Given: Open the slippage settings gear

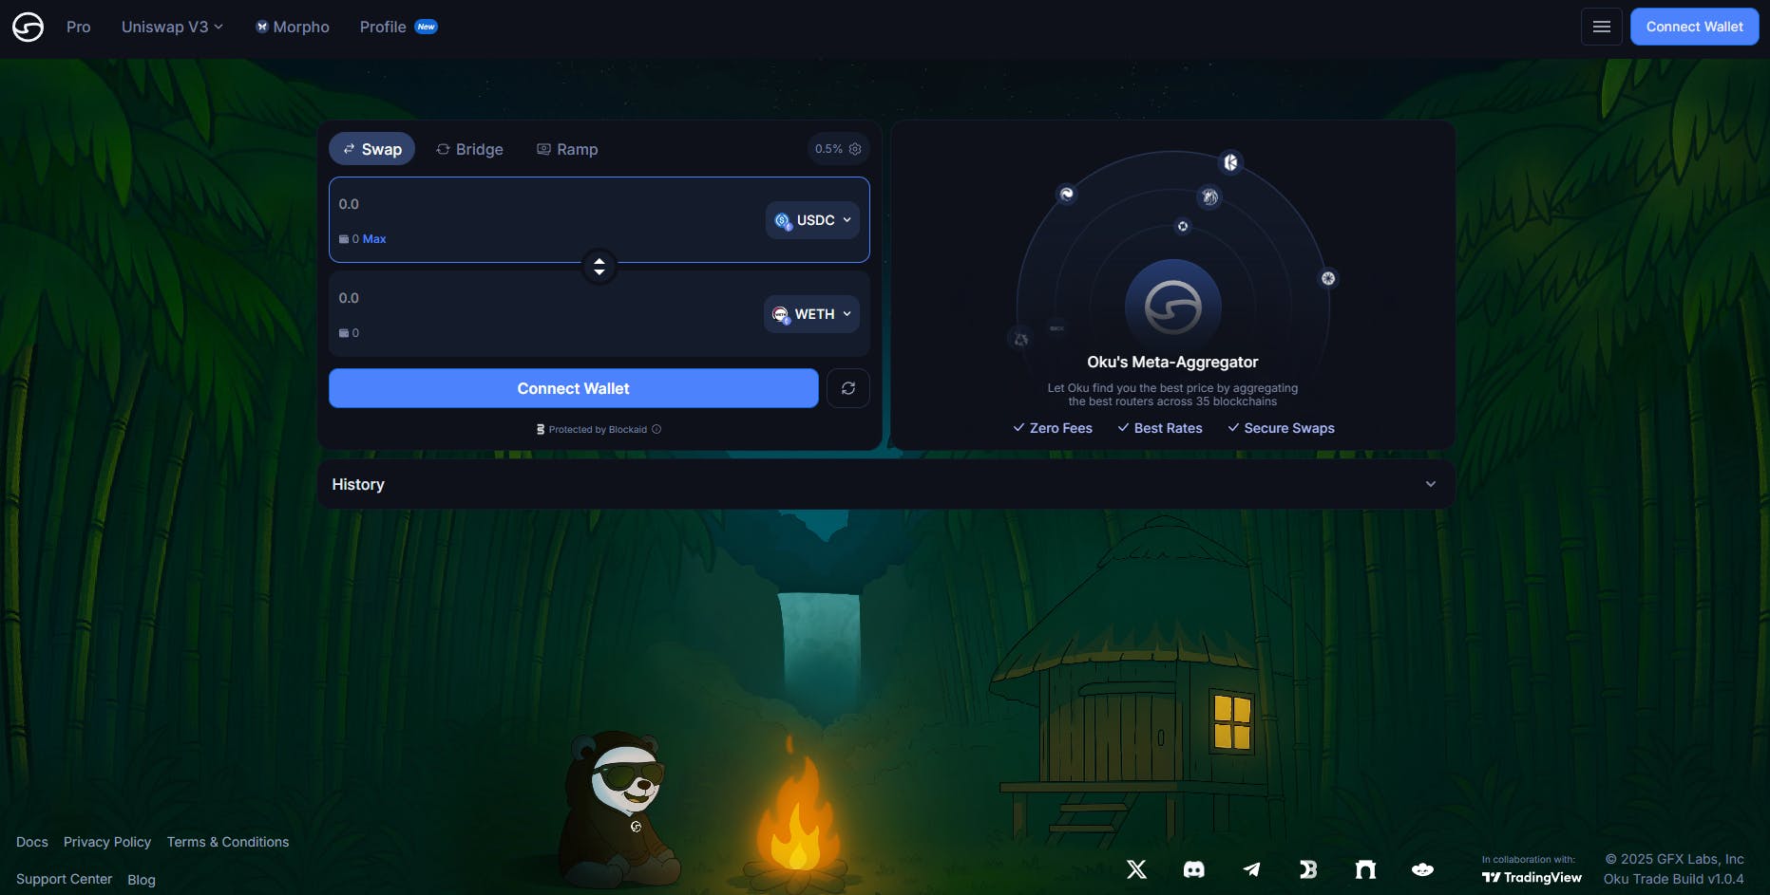Looking at the screenshot, I should 854,149.
